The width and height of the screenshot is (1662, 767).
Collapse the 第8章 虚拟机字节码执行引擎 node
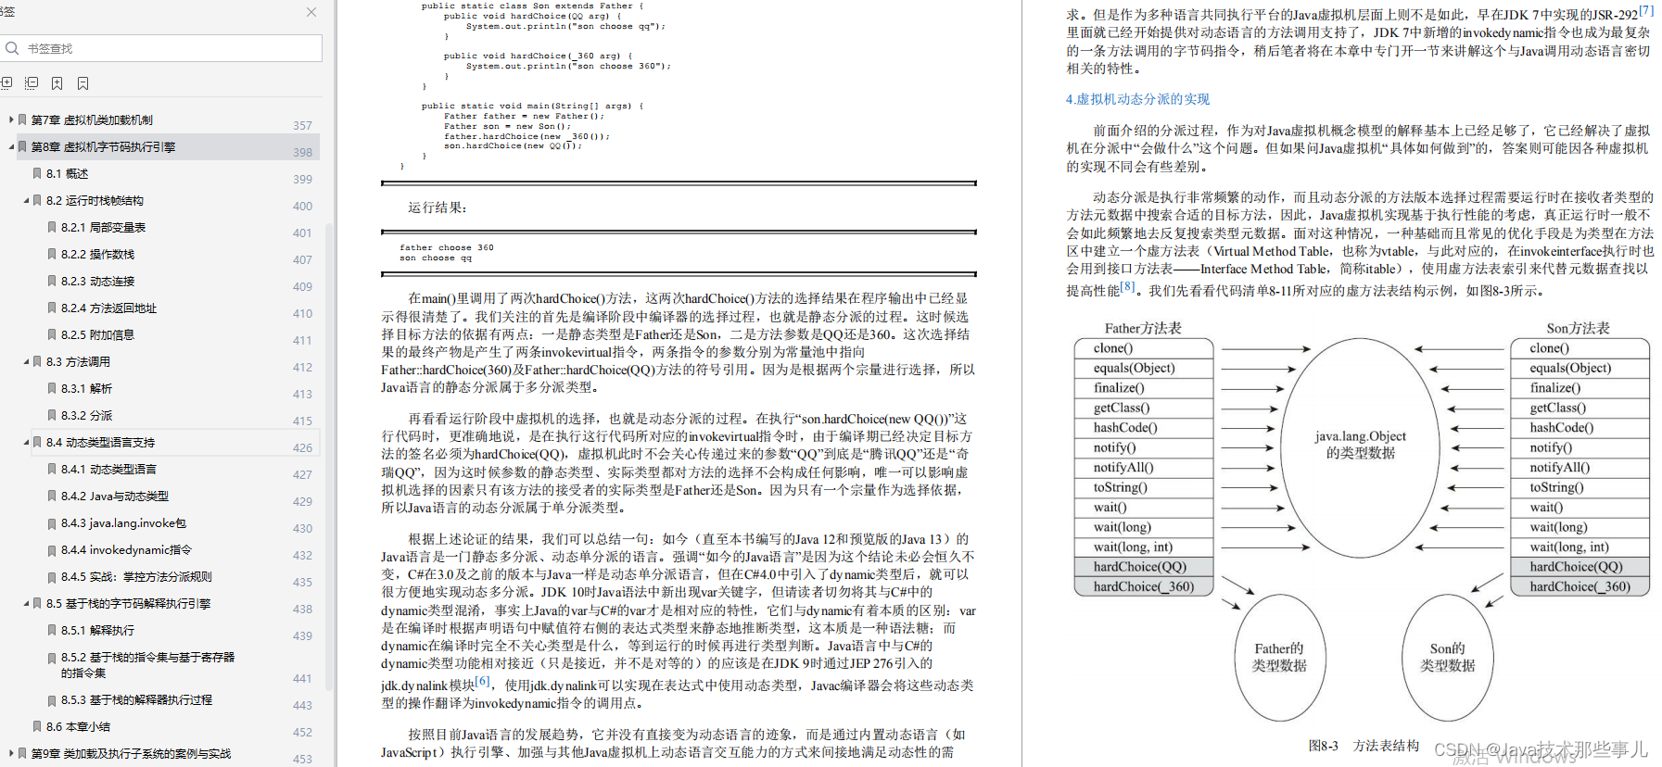[x=11, y=146]
